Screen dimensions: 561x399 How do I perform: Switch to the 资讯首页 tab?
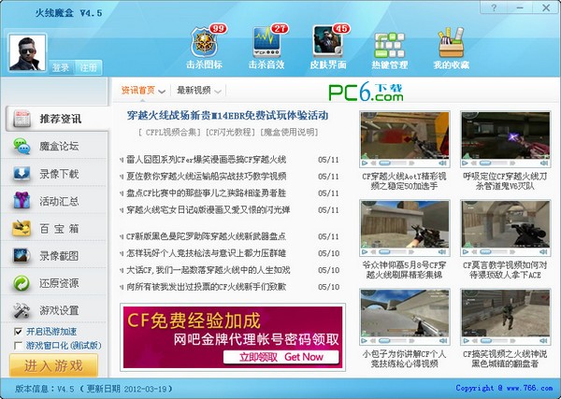(138, 90)
